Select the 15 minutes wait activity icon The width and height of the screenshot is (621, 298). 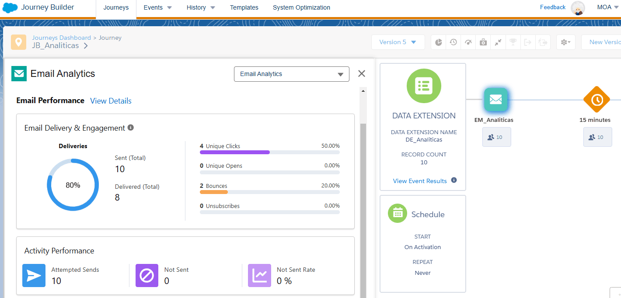(x=597, y=100)
